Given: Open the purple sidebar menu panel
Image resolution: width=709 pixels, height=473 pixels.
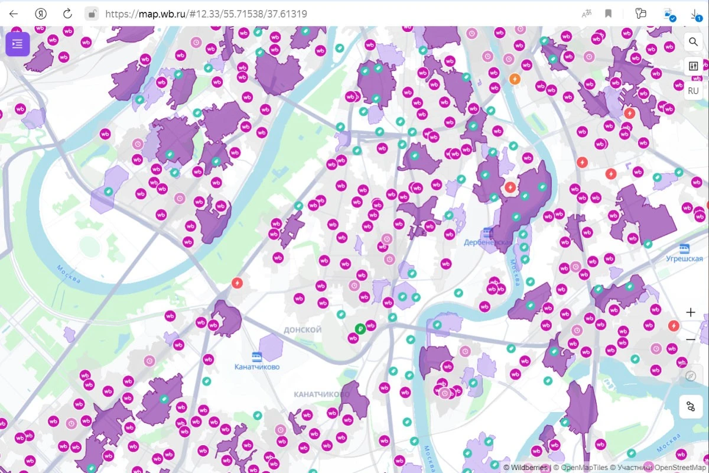Looking at the screenshot, I should (x=18, y=44).
